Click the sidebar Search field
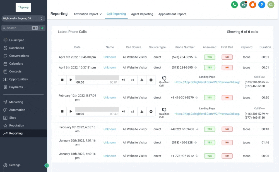The width and height of the screenshot is (279, 172). click(20, 28)
